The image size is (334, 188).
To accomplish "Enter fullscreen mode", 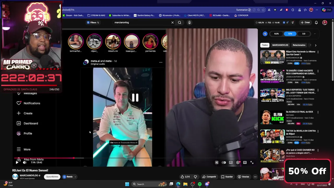I will pyautogui.click(x=252, y=162).
